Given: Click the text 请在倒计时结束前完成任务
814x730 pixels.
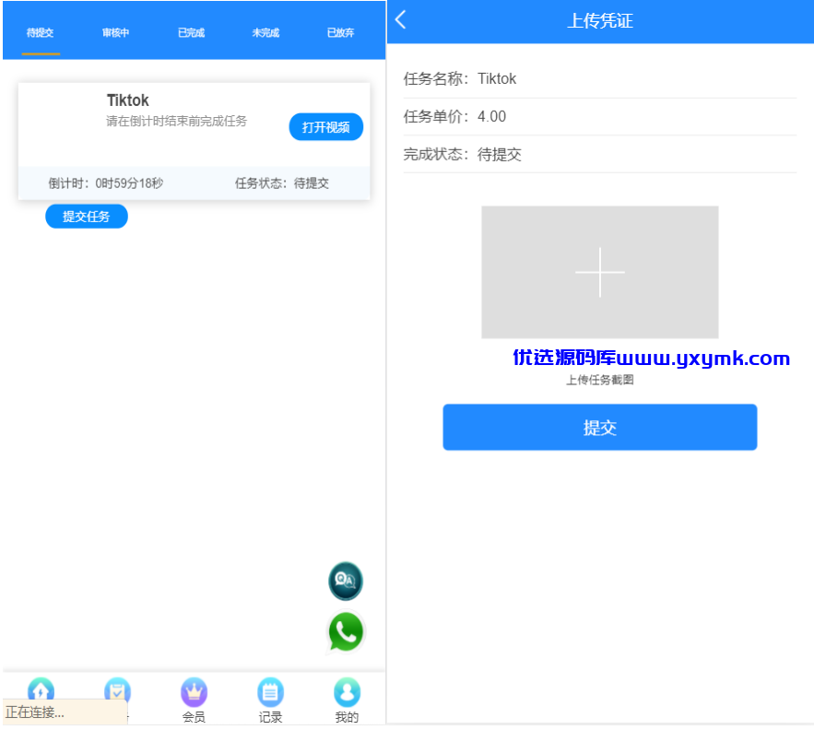Looking at the screenshot, I should [176, 122].
